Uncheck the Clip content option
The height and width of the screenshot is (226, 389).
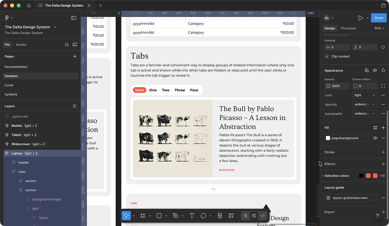[x=327, y=56]
